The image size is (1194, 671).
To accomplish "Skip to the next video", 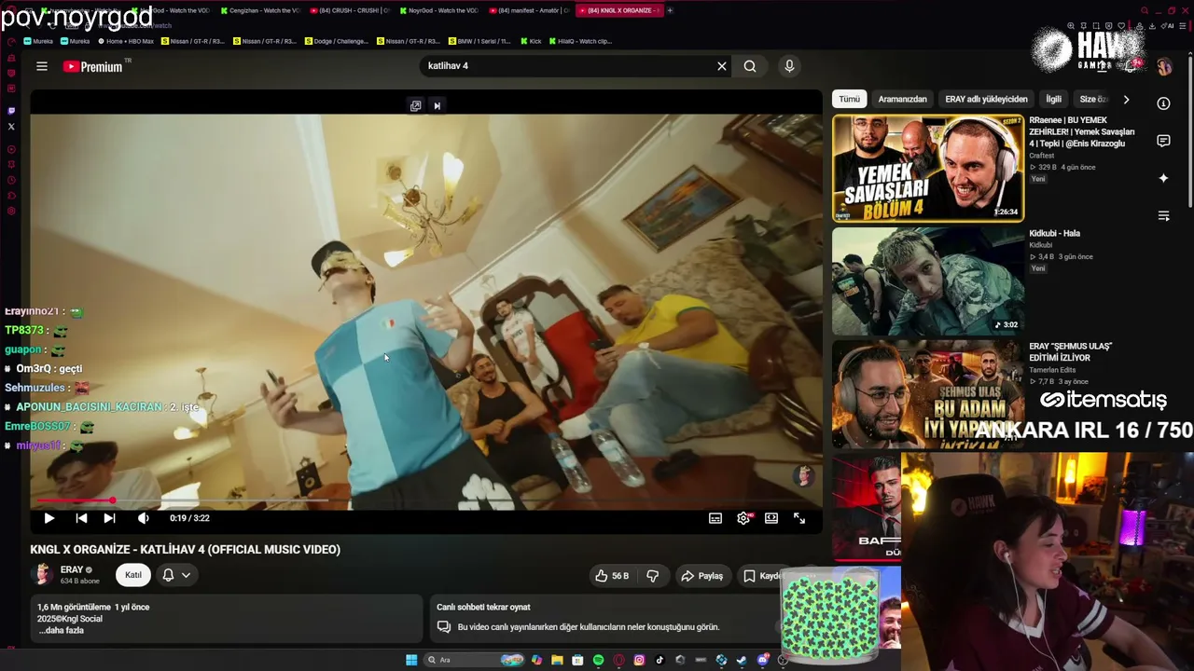I will tap(109, 518).
